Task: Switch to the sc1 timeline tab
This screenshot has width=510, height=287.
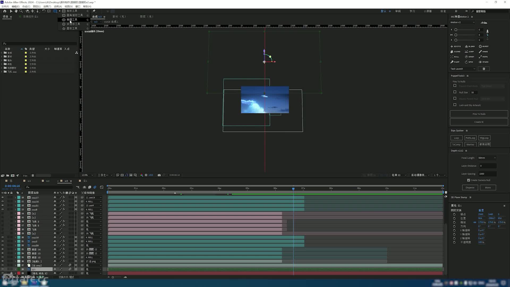Action: pyautogui.click(x=29, y=181)
